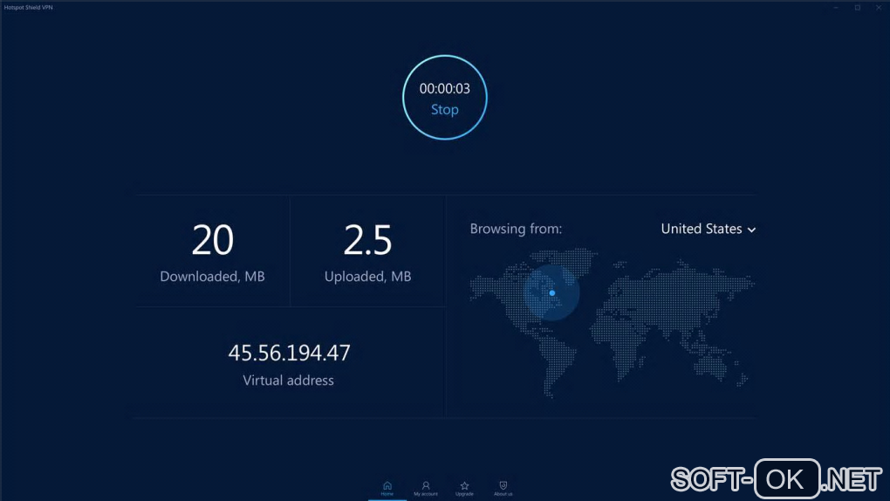This screenshot has width=890, height=501.
Task: Click the 20 Downloaded, MB value
Action: coord(212,239)
